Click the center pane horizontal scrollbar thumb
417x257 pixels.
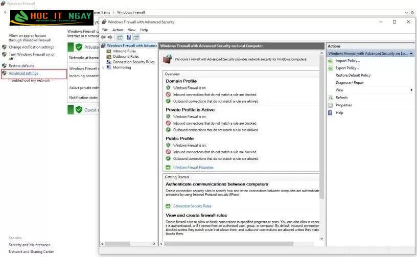click(228, 244)
